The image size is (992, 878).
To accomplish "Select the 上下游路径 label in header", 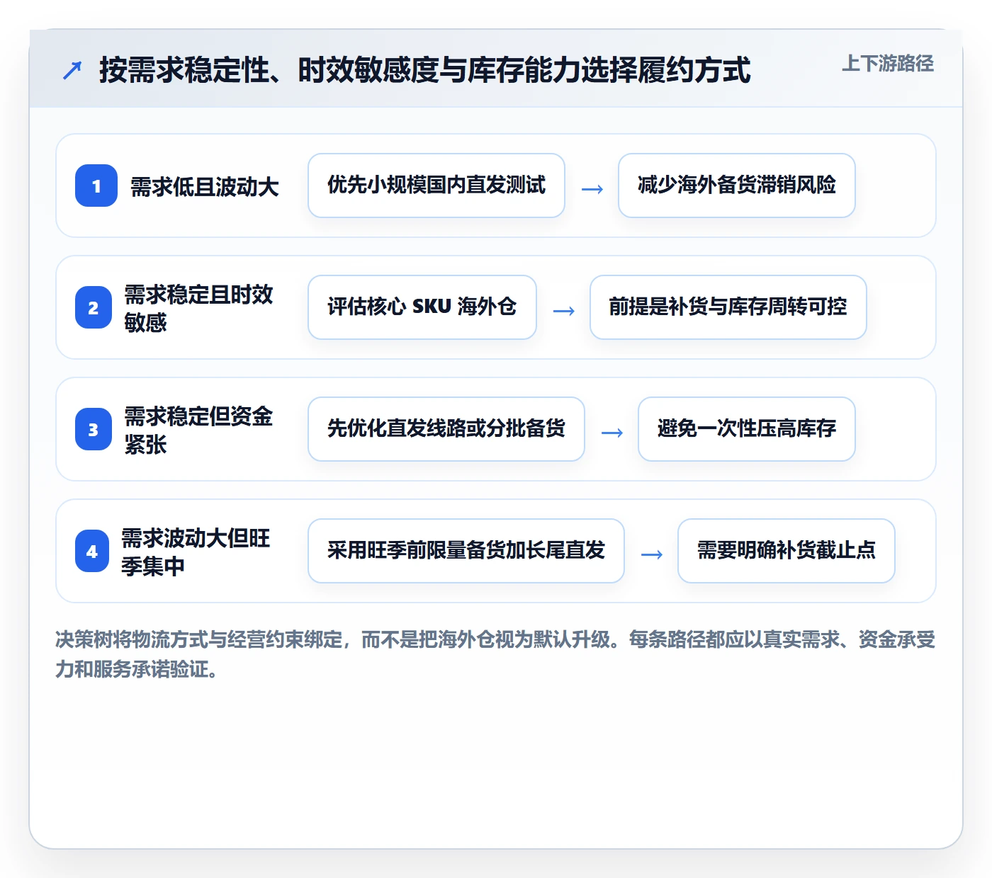I will point(888,64).
